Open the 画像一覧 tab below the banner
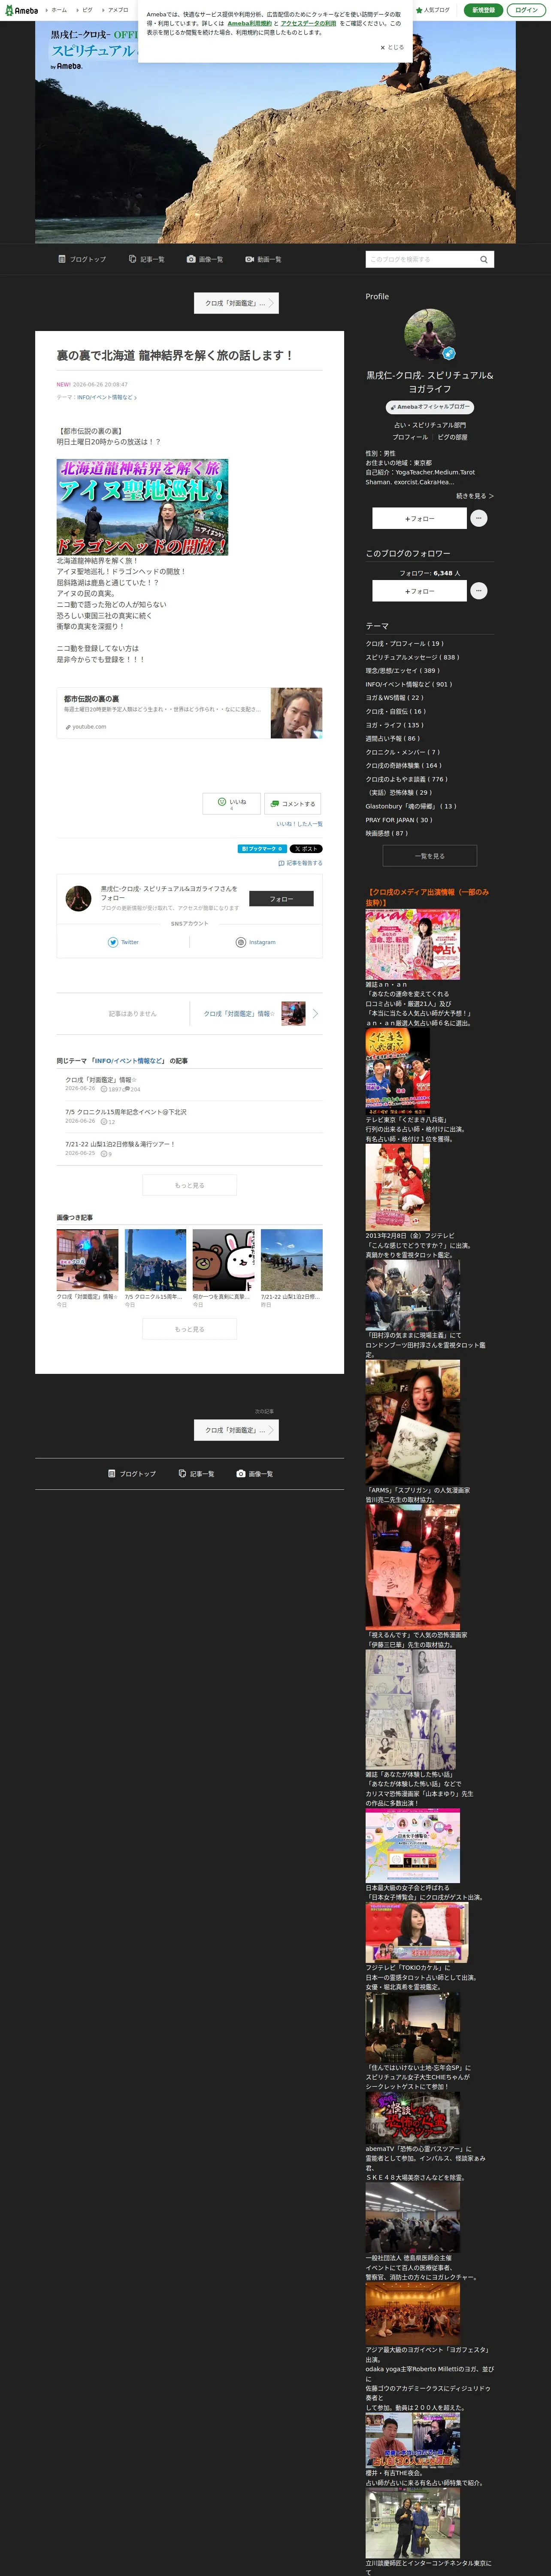 point(205,259)
